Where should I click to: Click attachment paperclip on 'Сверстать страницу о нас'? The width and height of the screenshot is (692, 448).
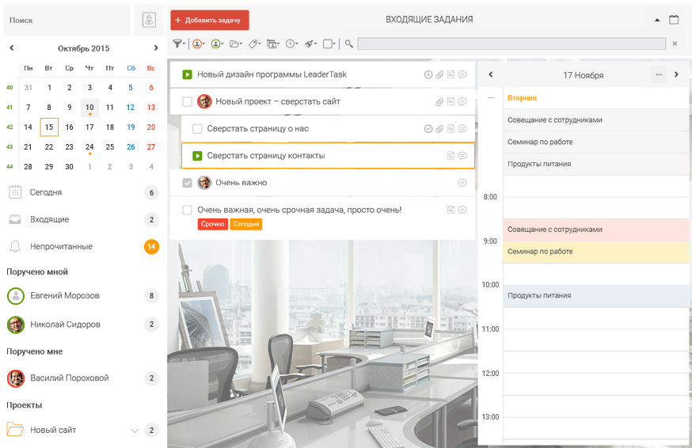(439, 129)
